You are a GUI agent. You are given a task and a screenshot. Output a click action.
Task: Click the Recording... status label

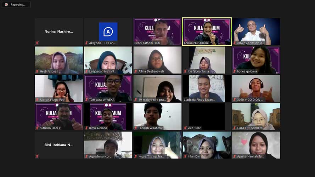click(18, 5)
